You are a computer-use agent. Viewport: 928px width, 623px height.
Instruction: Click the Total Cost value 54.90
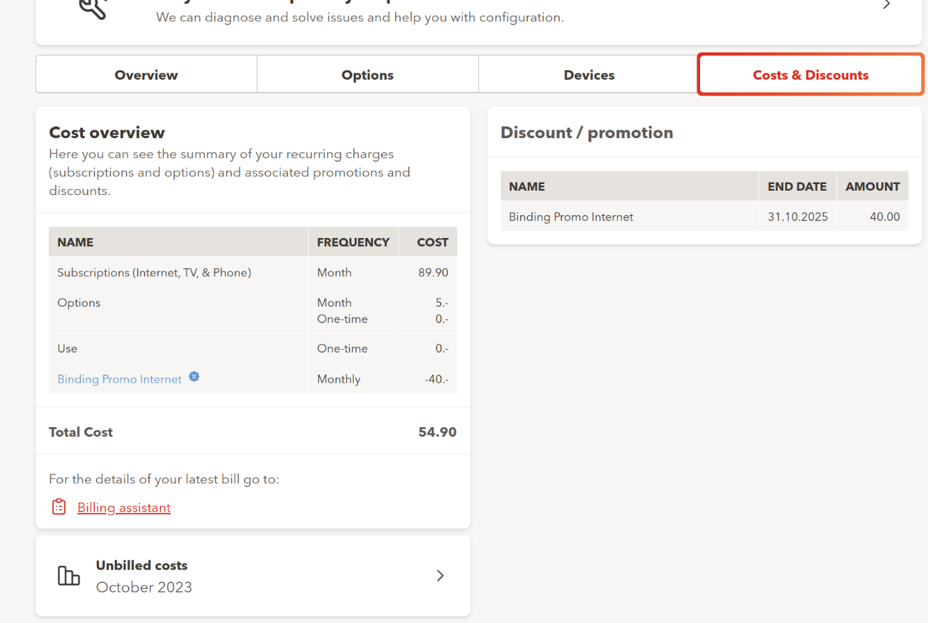click(437, 432)
